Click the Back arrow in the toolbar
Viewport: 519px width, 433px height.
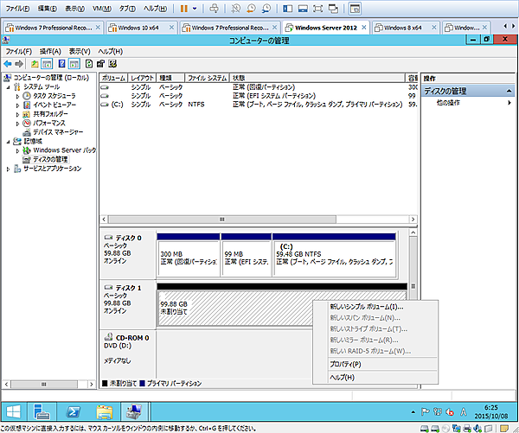8,64
